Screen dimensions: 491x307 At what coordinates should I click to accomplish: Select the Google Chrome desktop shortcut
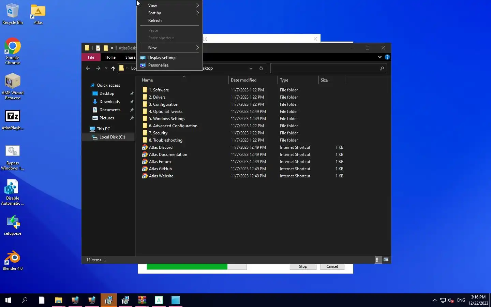point(12,51)
